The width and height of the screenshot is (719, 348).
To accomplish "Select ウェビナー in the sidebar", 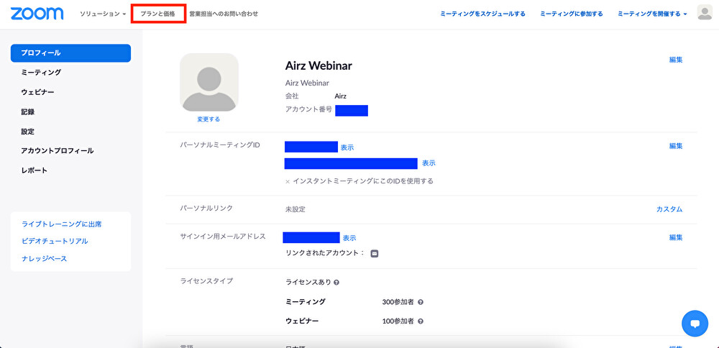I will point(37,92).
